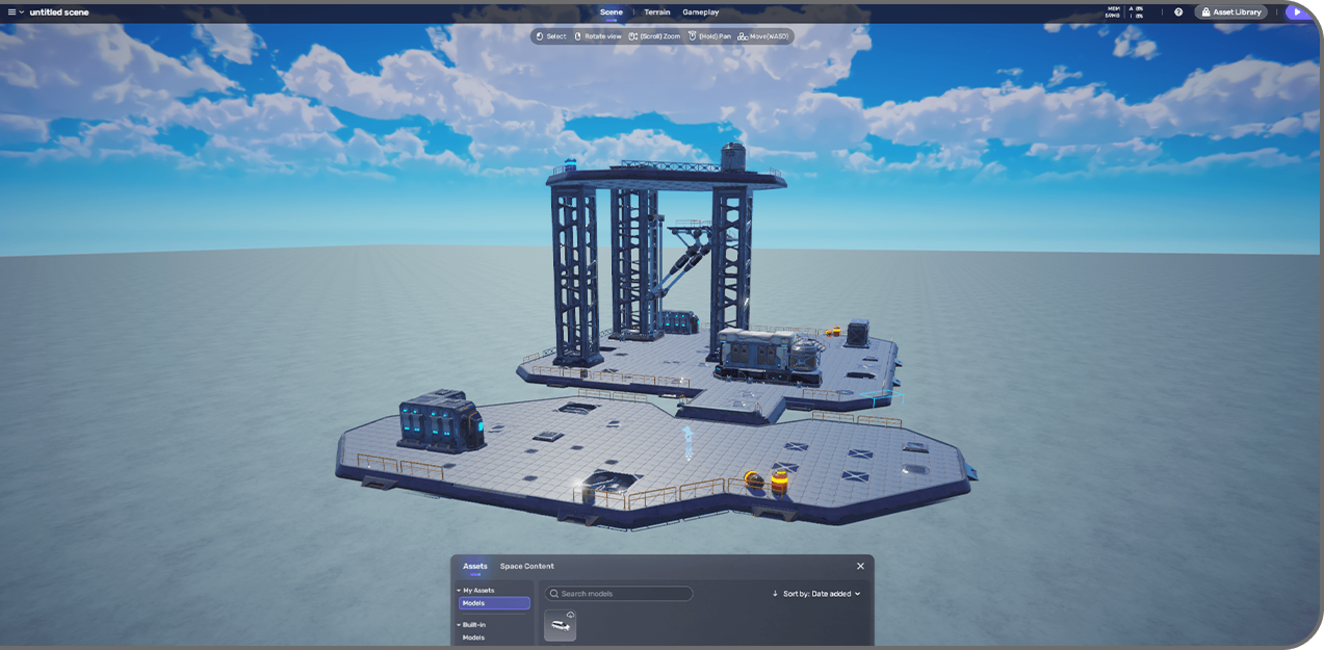Screen dimensions: 1324x650
Task: Collapse the My Assets section
Action: coord(459,590)
